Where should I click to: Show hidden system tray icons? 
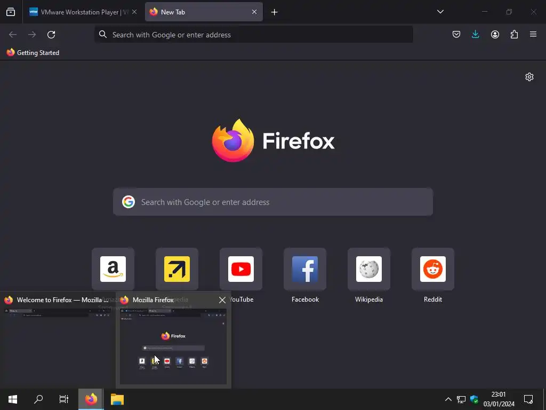point(448,399)
